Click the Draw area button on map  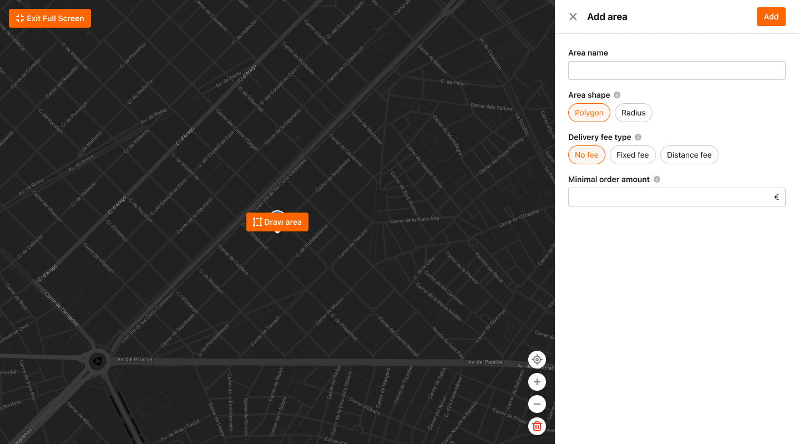point(277,223)
